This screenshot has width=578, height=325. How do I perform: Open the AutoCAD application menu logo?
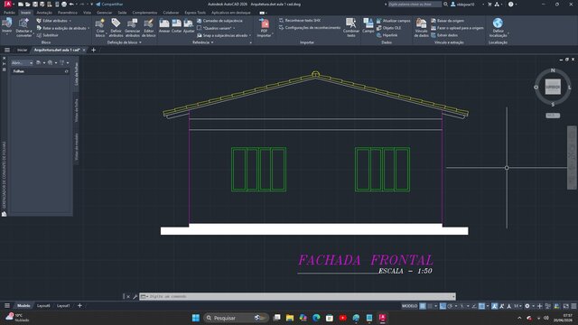pyautogui.click(x=7, y=4)
